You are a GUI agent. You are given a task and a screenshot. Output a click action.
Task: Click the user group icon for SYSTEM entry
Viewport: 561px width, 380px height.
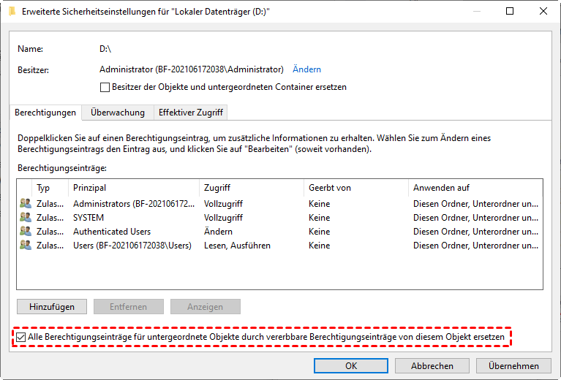tap(26, 217)
